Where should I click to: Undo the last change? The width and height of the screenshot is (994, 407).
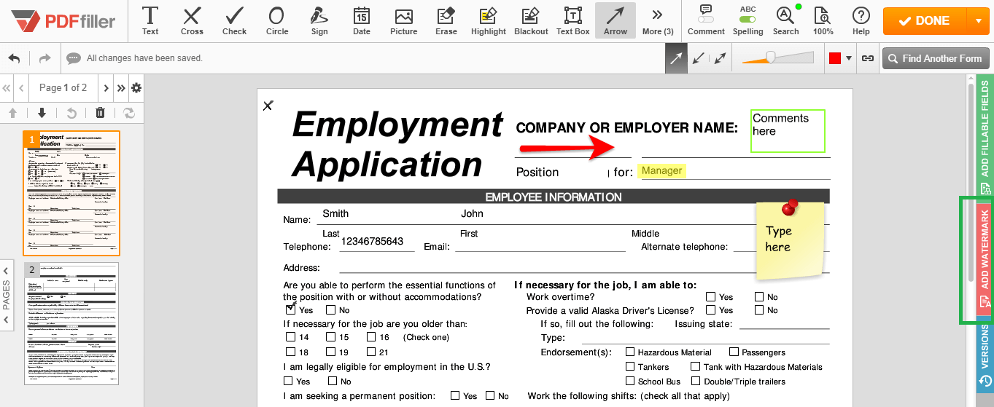14,58
